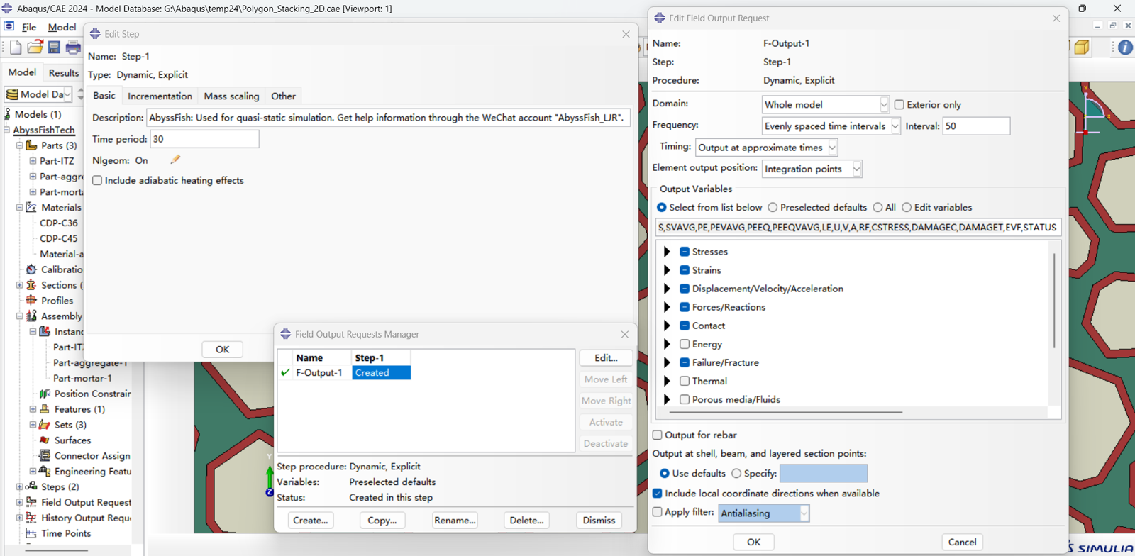This screenshot has height=556, width=1135.
Task: Switch to the Results tab
Action: point(64,73)
